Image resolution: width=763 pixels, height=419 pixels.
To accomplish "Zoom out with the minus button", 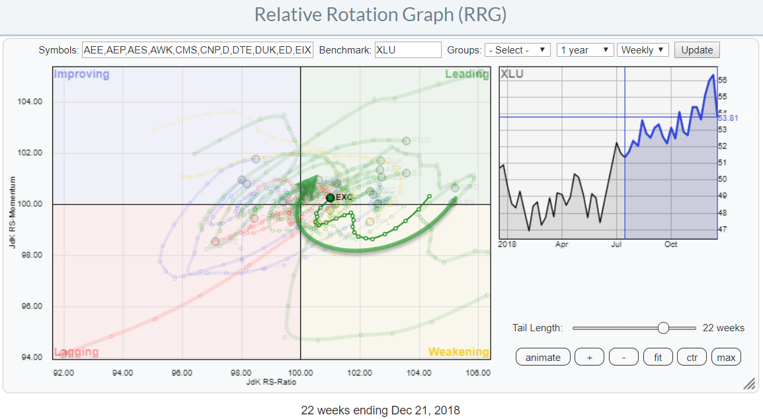I will 623,358.
